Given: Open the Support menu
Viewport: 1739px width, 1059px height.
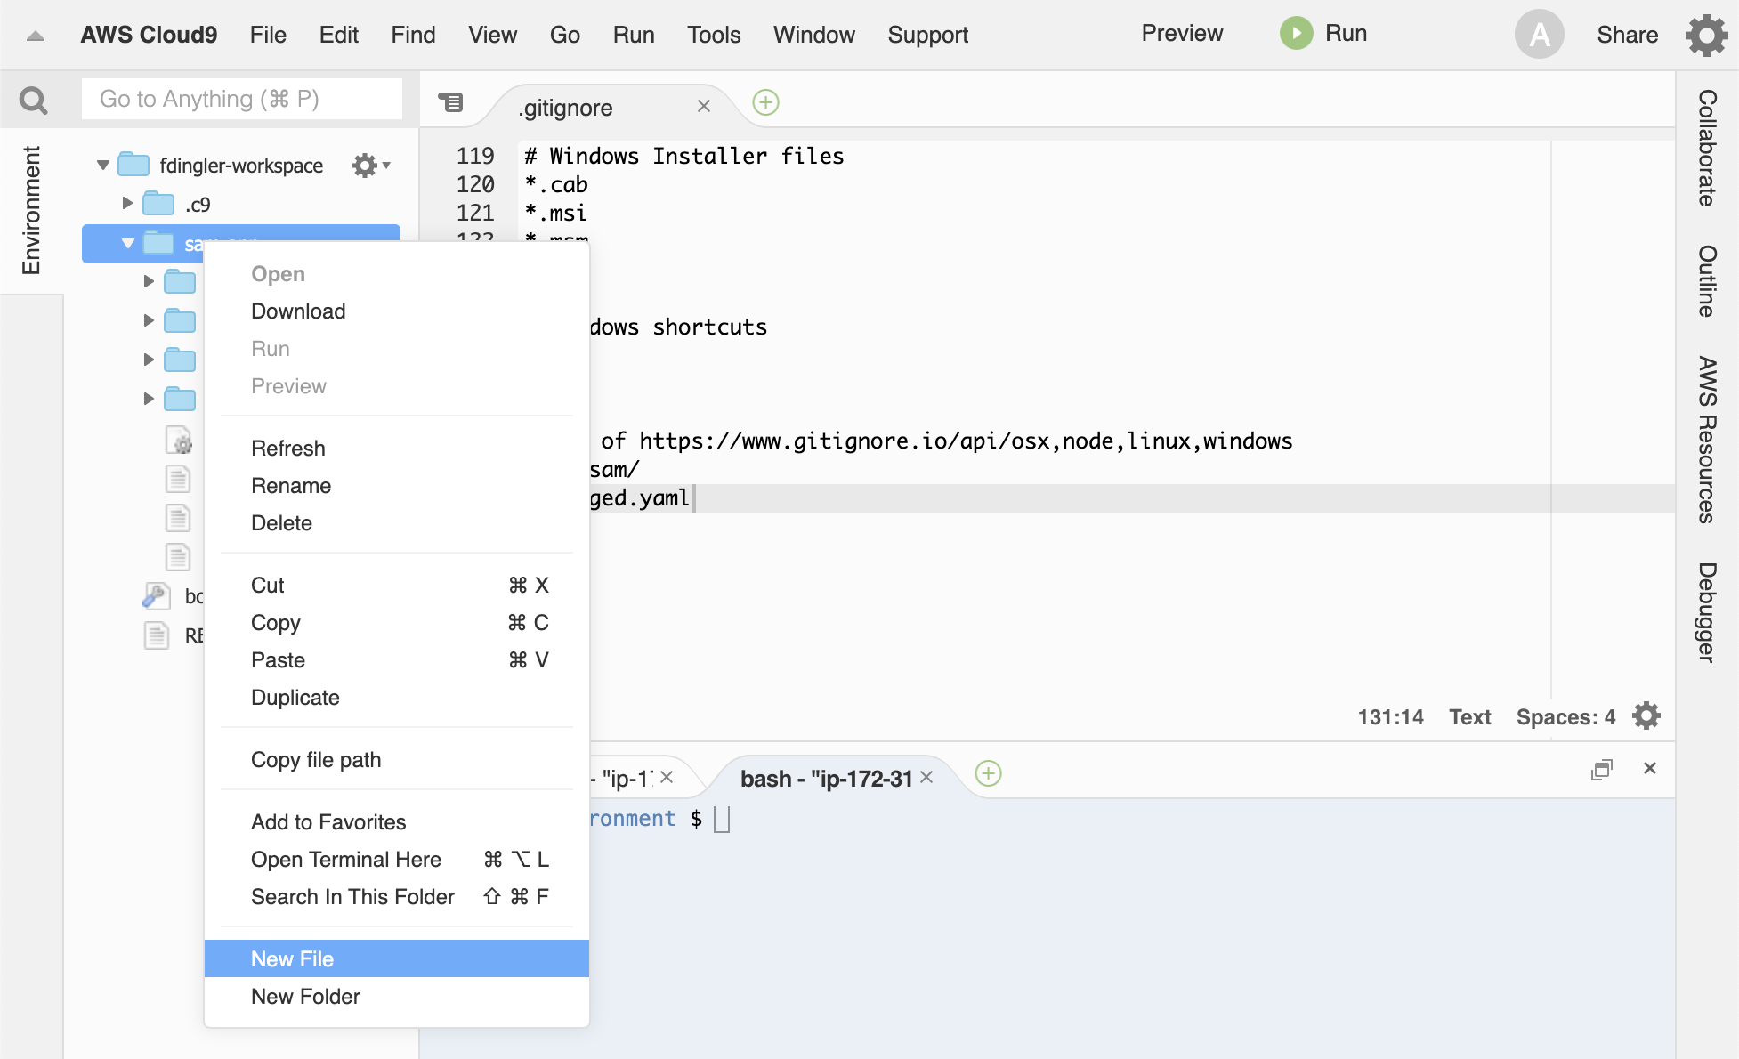Looking at the screenshot, I should coord(927,35).
